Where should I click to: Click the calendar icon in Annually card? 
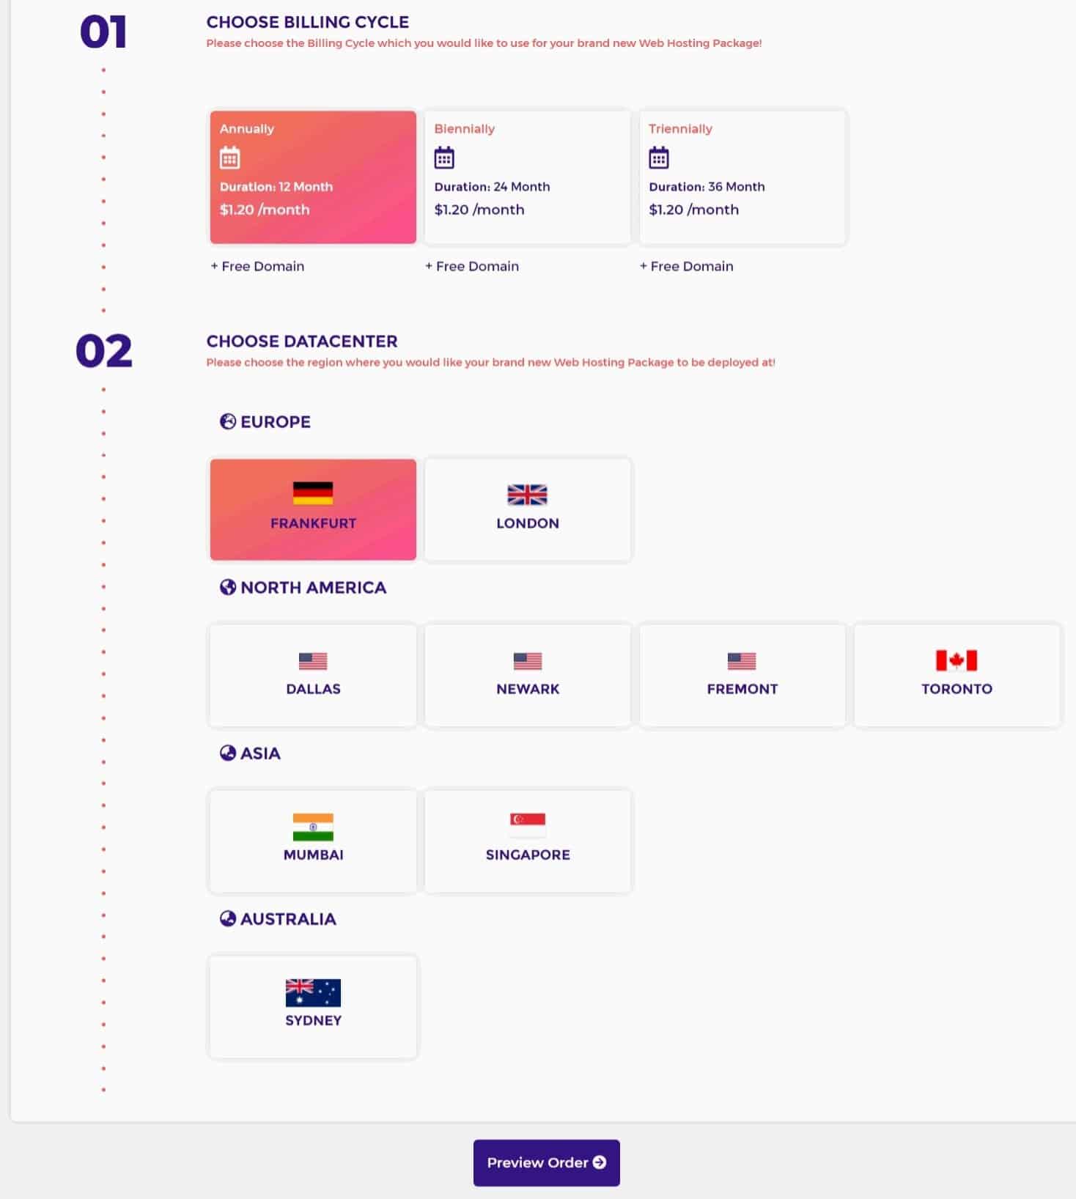[229, 158]
